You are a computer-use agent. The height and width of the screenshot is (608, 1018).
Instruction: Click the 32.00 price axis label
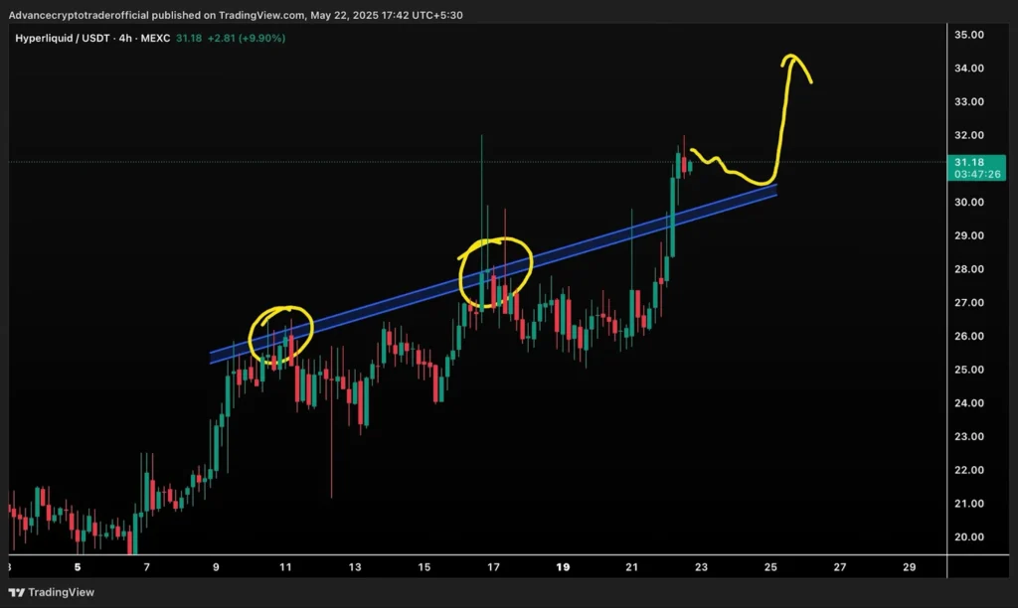tap(968, 135)
